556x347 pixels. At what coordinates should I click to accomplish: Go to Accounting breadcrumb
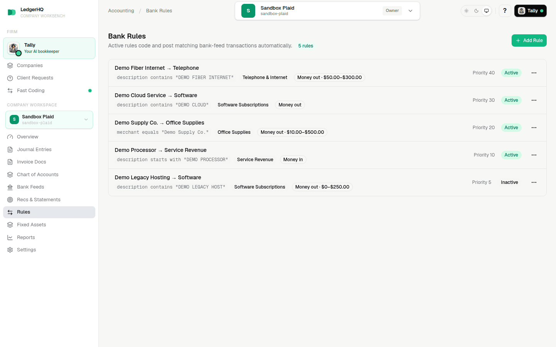point(121,11)
